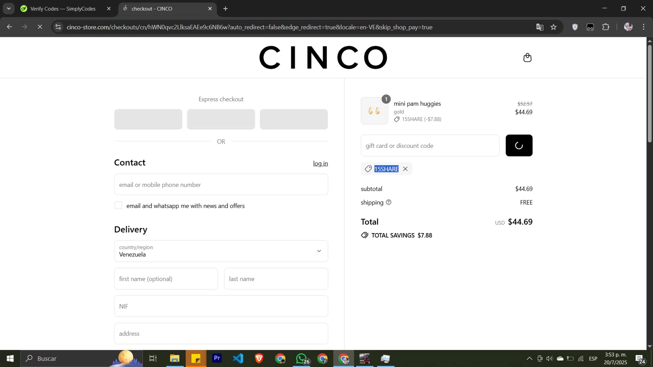Open the volume control in system tray
Screen dimensions: 653x367
click(x=550, y=359)
